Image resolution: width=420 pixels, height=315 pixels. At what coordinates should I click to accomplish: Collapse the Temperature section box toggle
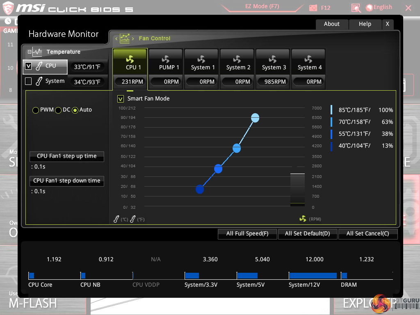point(30,52)
